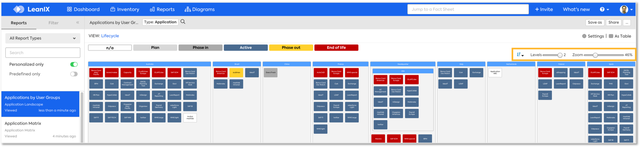Click the LeanIX logo
640x147 pixels.
(x=31, y=9)
